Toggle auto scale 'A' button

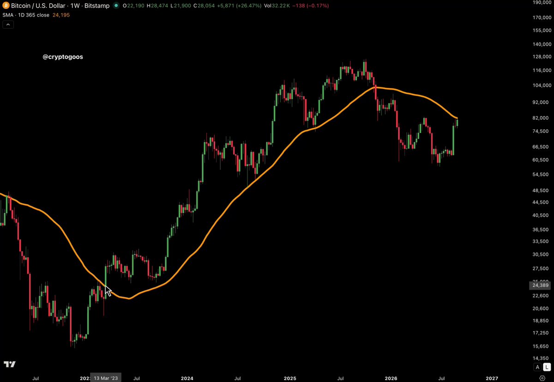[537, 367]
